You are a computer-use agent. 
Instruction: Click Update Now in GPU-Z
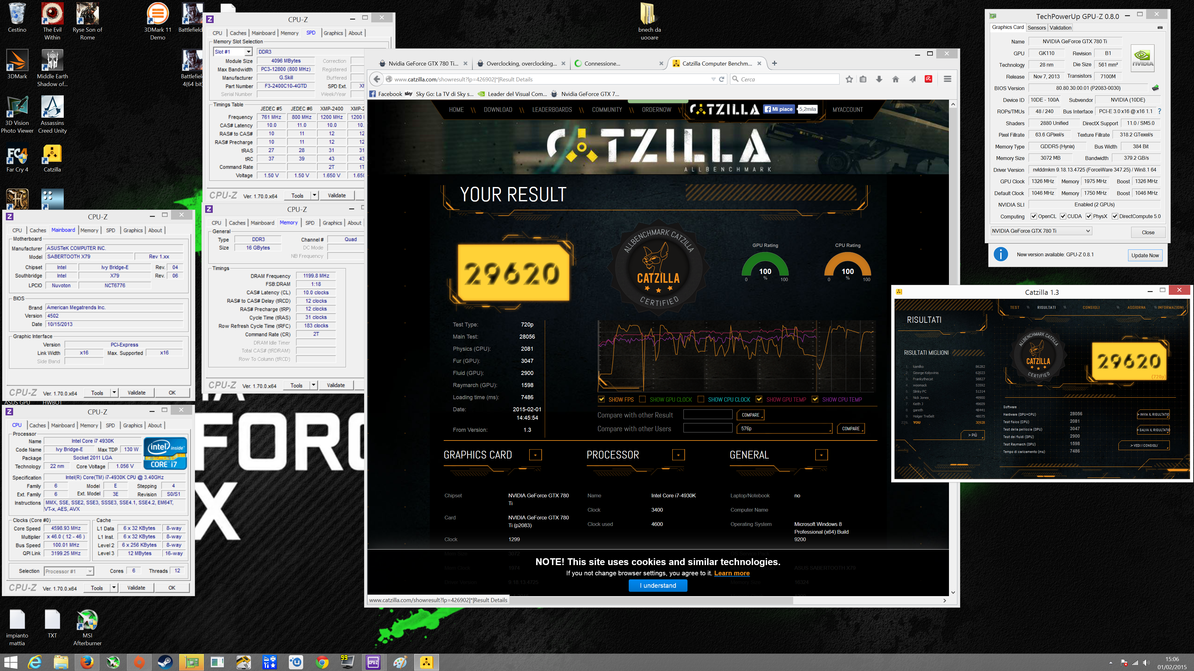pyautogui.click(x=1144, y=255)
